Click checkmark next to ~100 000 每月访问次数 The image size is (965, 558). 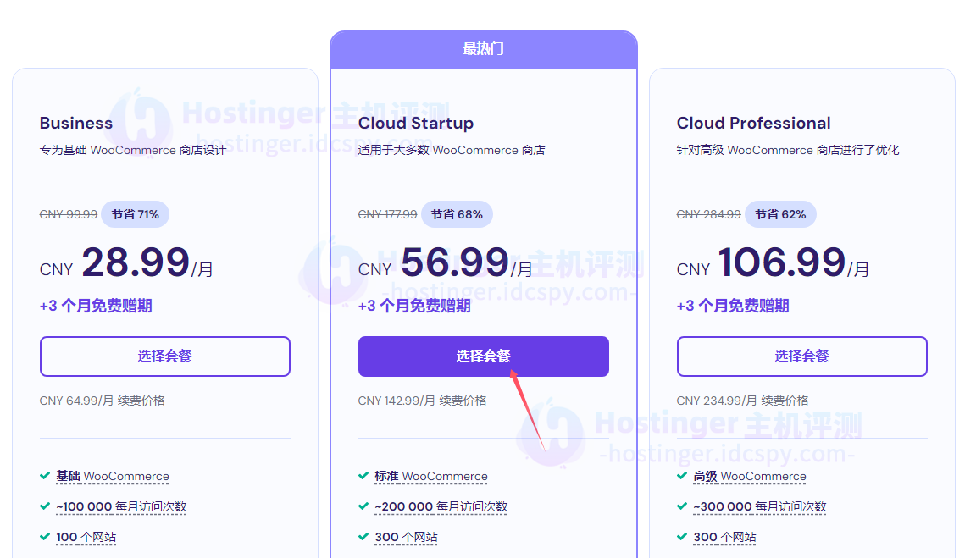(45, 506)
